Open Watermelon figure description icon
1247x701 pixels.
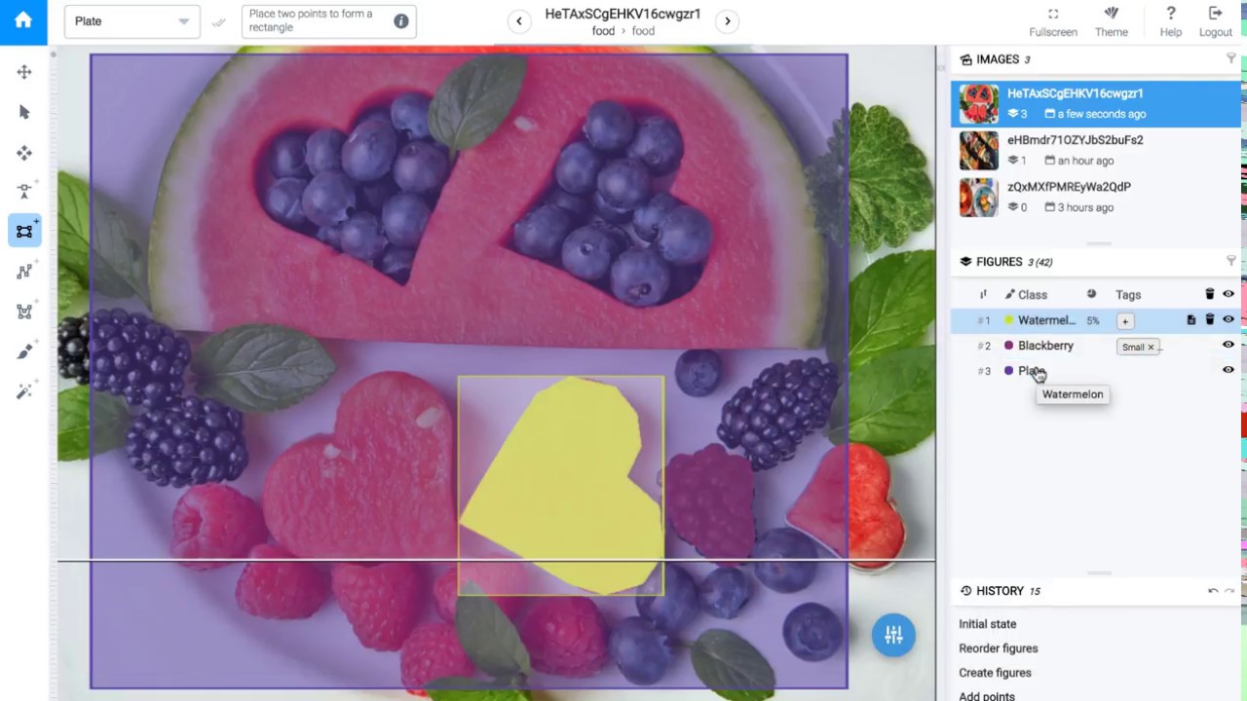pyautogui.click(x=1191, y=319)
